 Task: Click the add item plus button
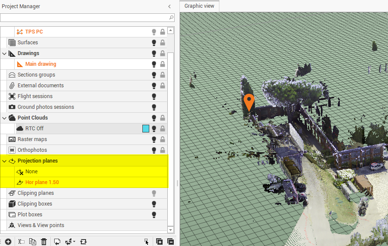pos(8,242)
